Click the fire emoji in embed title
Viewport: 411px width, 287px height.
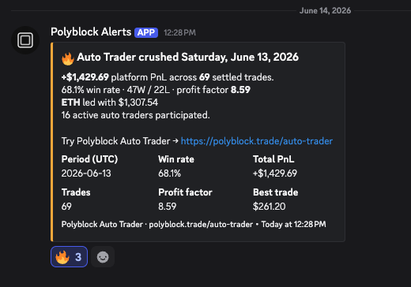pyautogui.click(x=68, y=58)
